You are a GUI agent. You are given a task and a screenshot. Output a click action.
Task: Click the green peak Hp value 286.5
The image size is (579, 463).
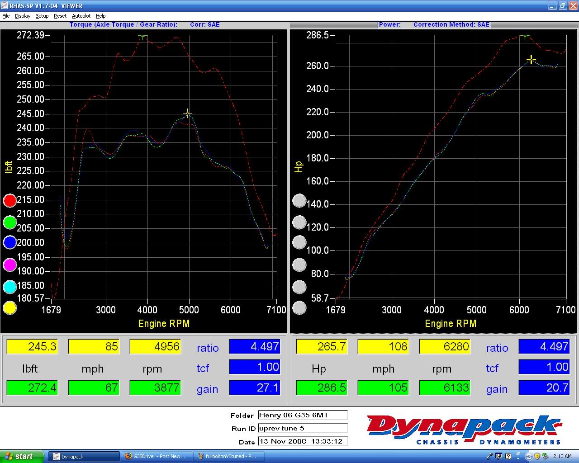(x=322, y=387)
